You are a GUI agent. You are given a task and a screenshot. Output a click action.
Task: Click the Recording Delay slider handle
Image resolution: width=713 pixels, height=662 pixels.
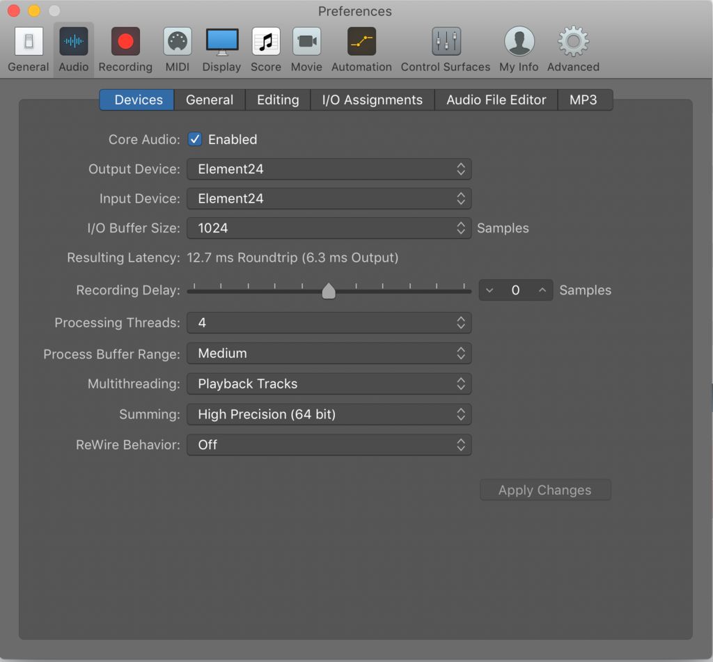[x=329, y=291]
